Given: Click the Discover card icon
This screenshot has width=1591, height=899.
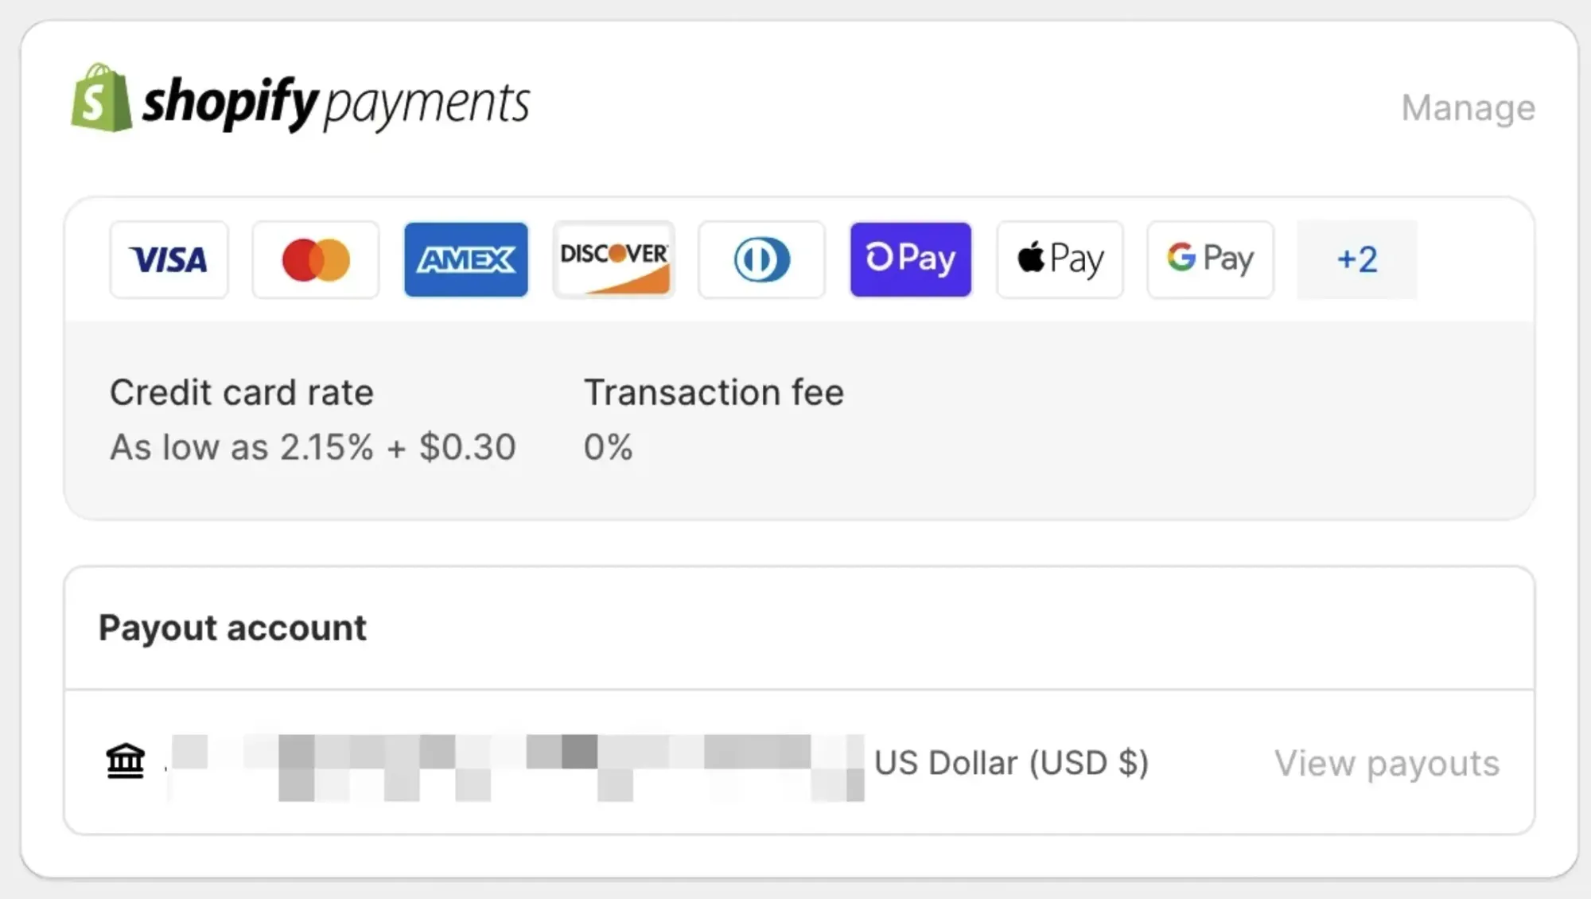Looking at the screenshot, I should [613, 259].
